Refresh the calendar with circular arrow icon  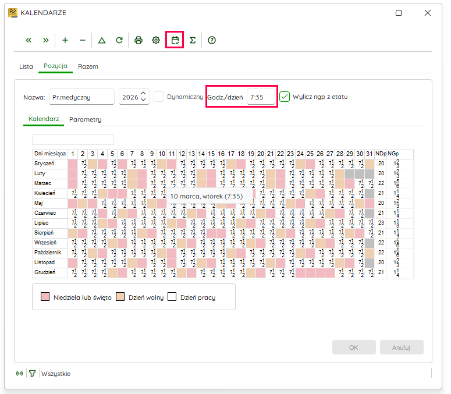(119, 40)
